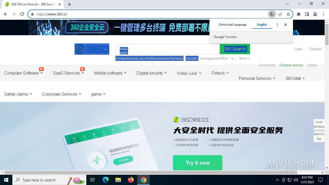Viewport: 329px width, 185px height.
Task: Click the 360 Search button
Action: 235,49
